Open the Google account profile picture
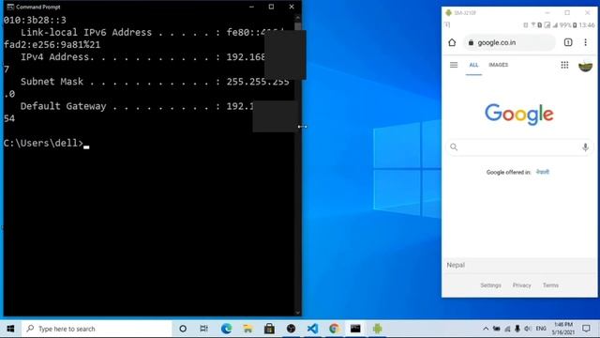 point(585,65)
